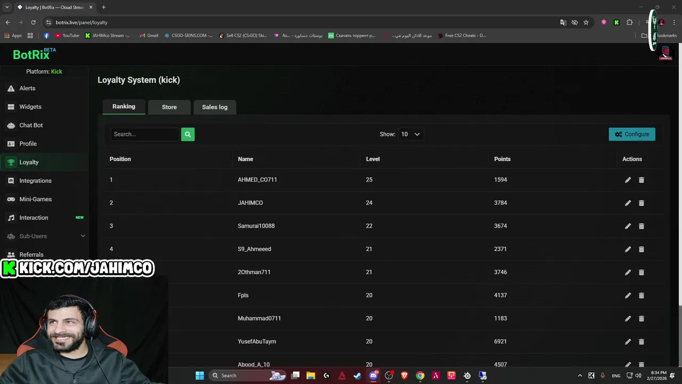Viewport: 682px width, 384px height.
Task: Select the name Samurai10088
Action: 256,226
